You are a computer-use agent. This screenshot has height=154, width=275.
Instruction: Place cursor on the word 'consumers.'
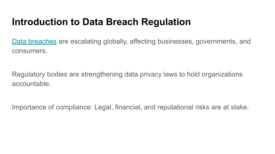click(30, 51)
